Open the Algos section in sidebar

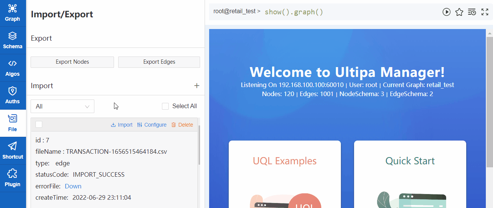pos(13,68)
